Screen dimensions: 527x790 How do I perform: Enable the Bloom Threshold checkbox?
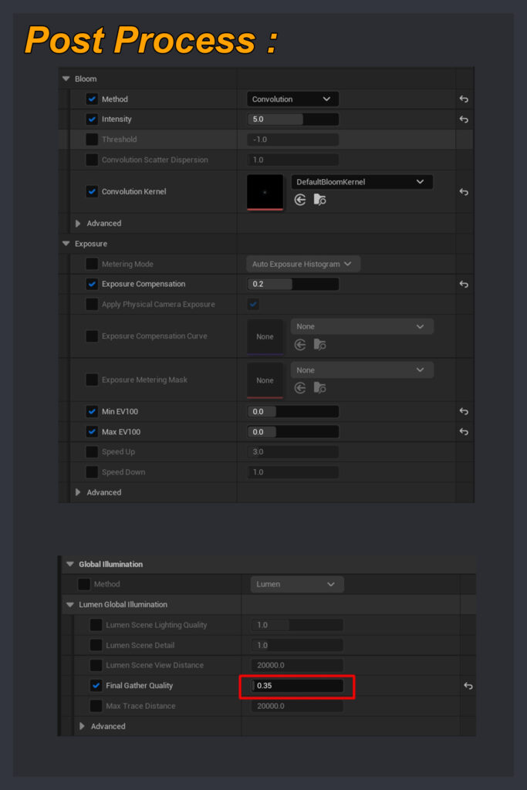(92, 140)
